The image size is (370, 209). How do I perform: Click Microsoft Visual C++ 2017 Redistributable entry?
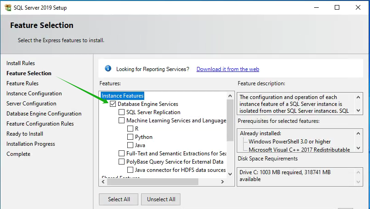click(299, 149)
